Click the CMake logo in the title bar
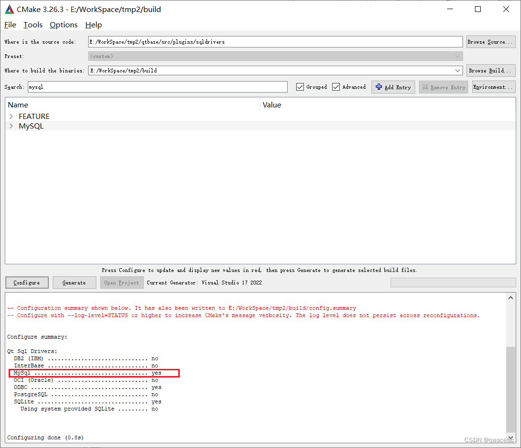 [x=10, y=9]
